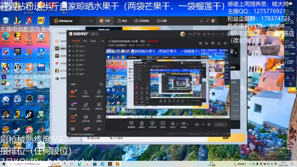Start recording with the camera-record icon
297x167 pixels.
pyautogui.click(x=197, y=124)
